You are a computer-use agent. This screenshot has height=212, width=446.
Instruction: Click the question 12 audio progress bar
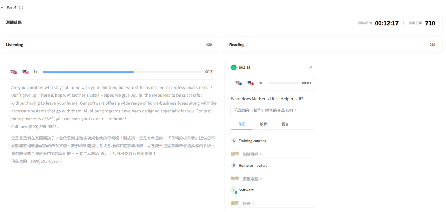point(284,83)
